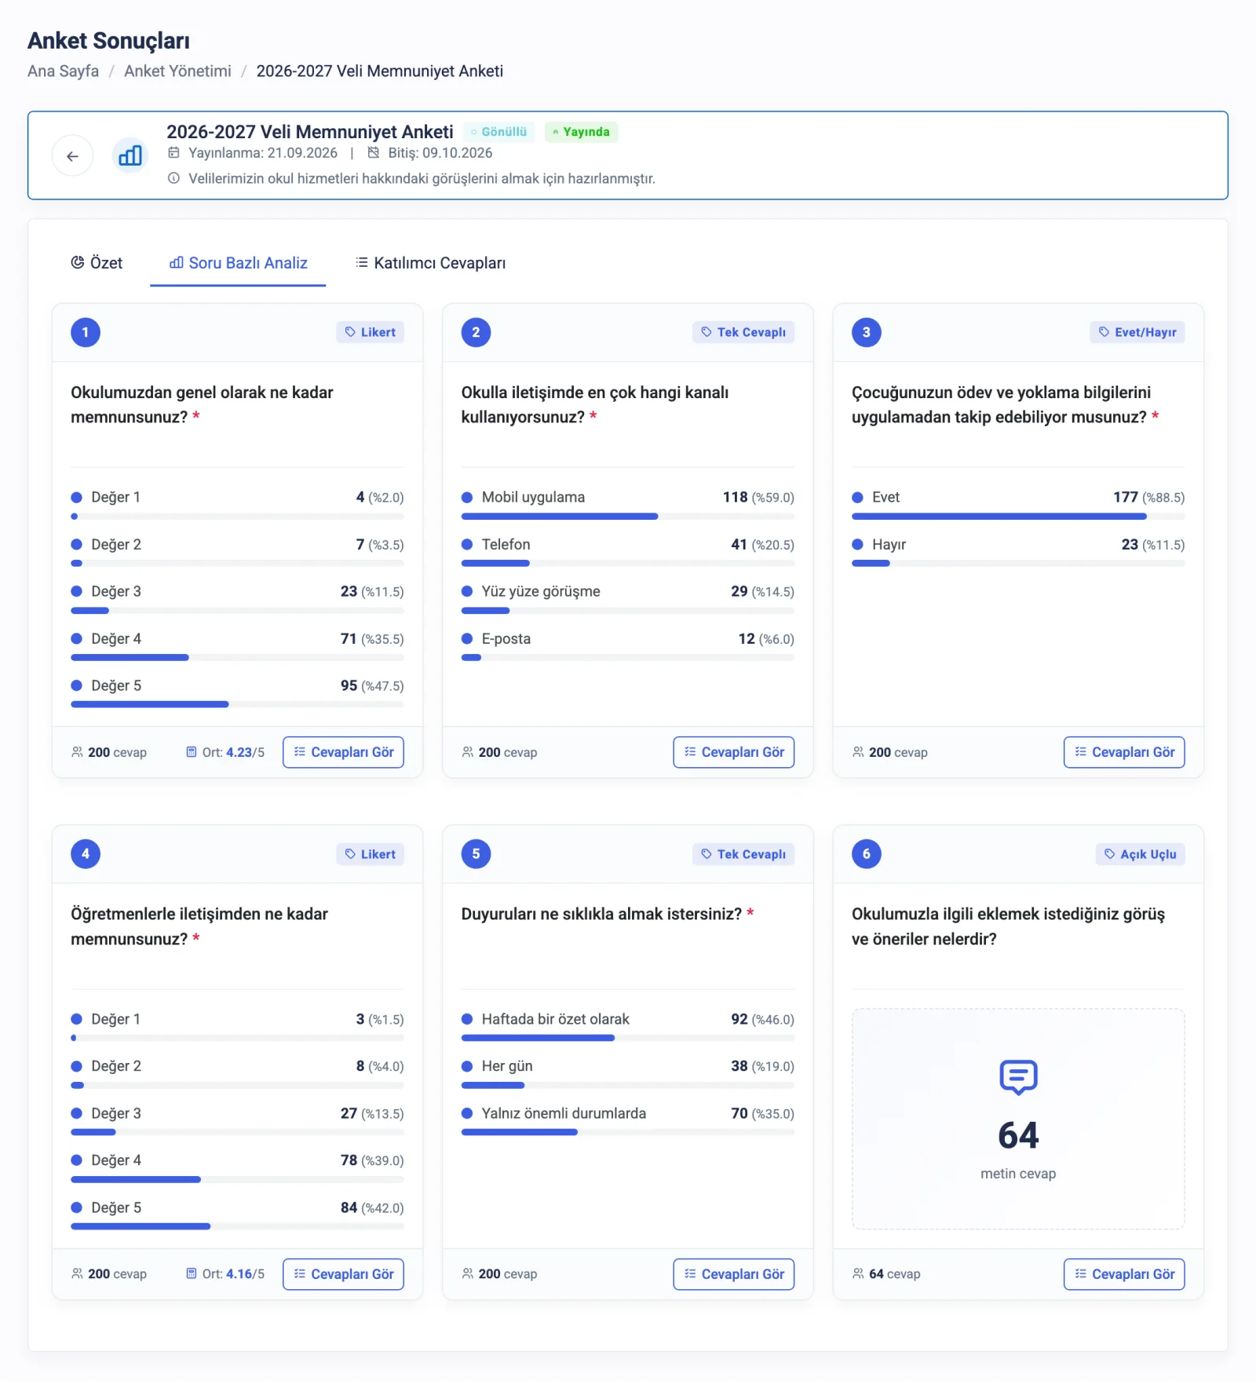Click Likert tag on question 1
This screenshot has width=1256, height=1388.
click(370, 332)
